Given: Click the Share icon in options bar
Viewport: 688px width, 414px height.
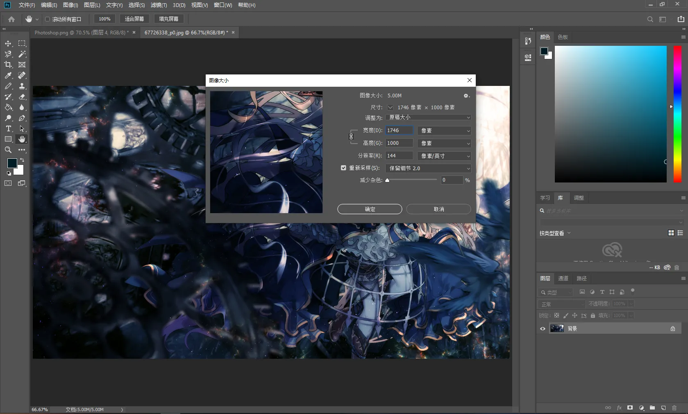Looking at the screenshot, I should (x=681, y=19).
